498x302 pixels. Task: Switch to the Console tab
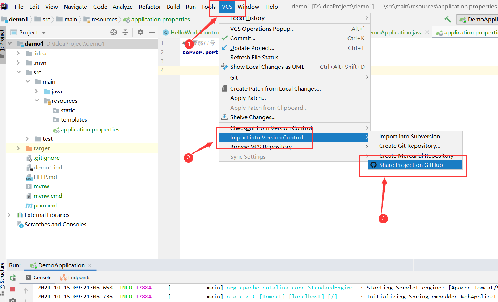(39, 277)
